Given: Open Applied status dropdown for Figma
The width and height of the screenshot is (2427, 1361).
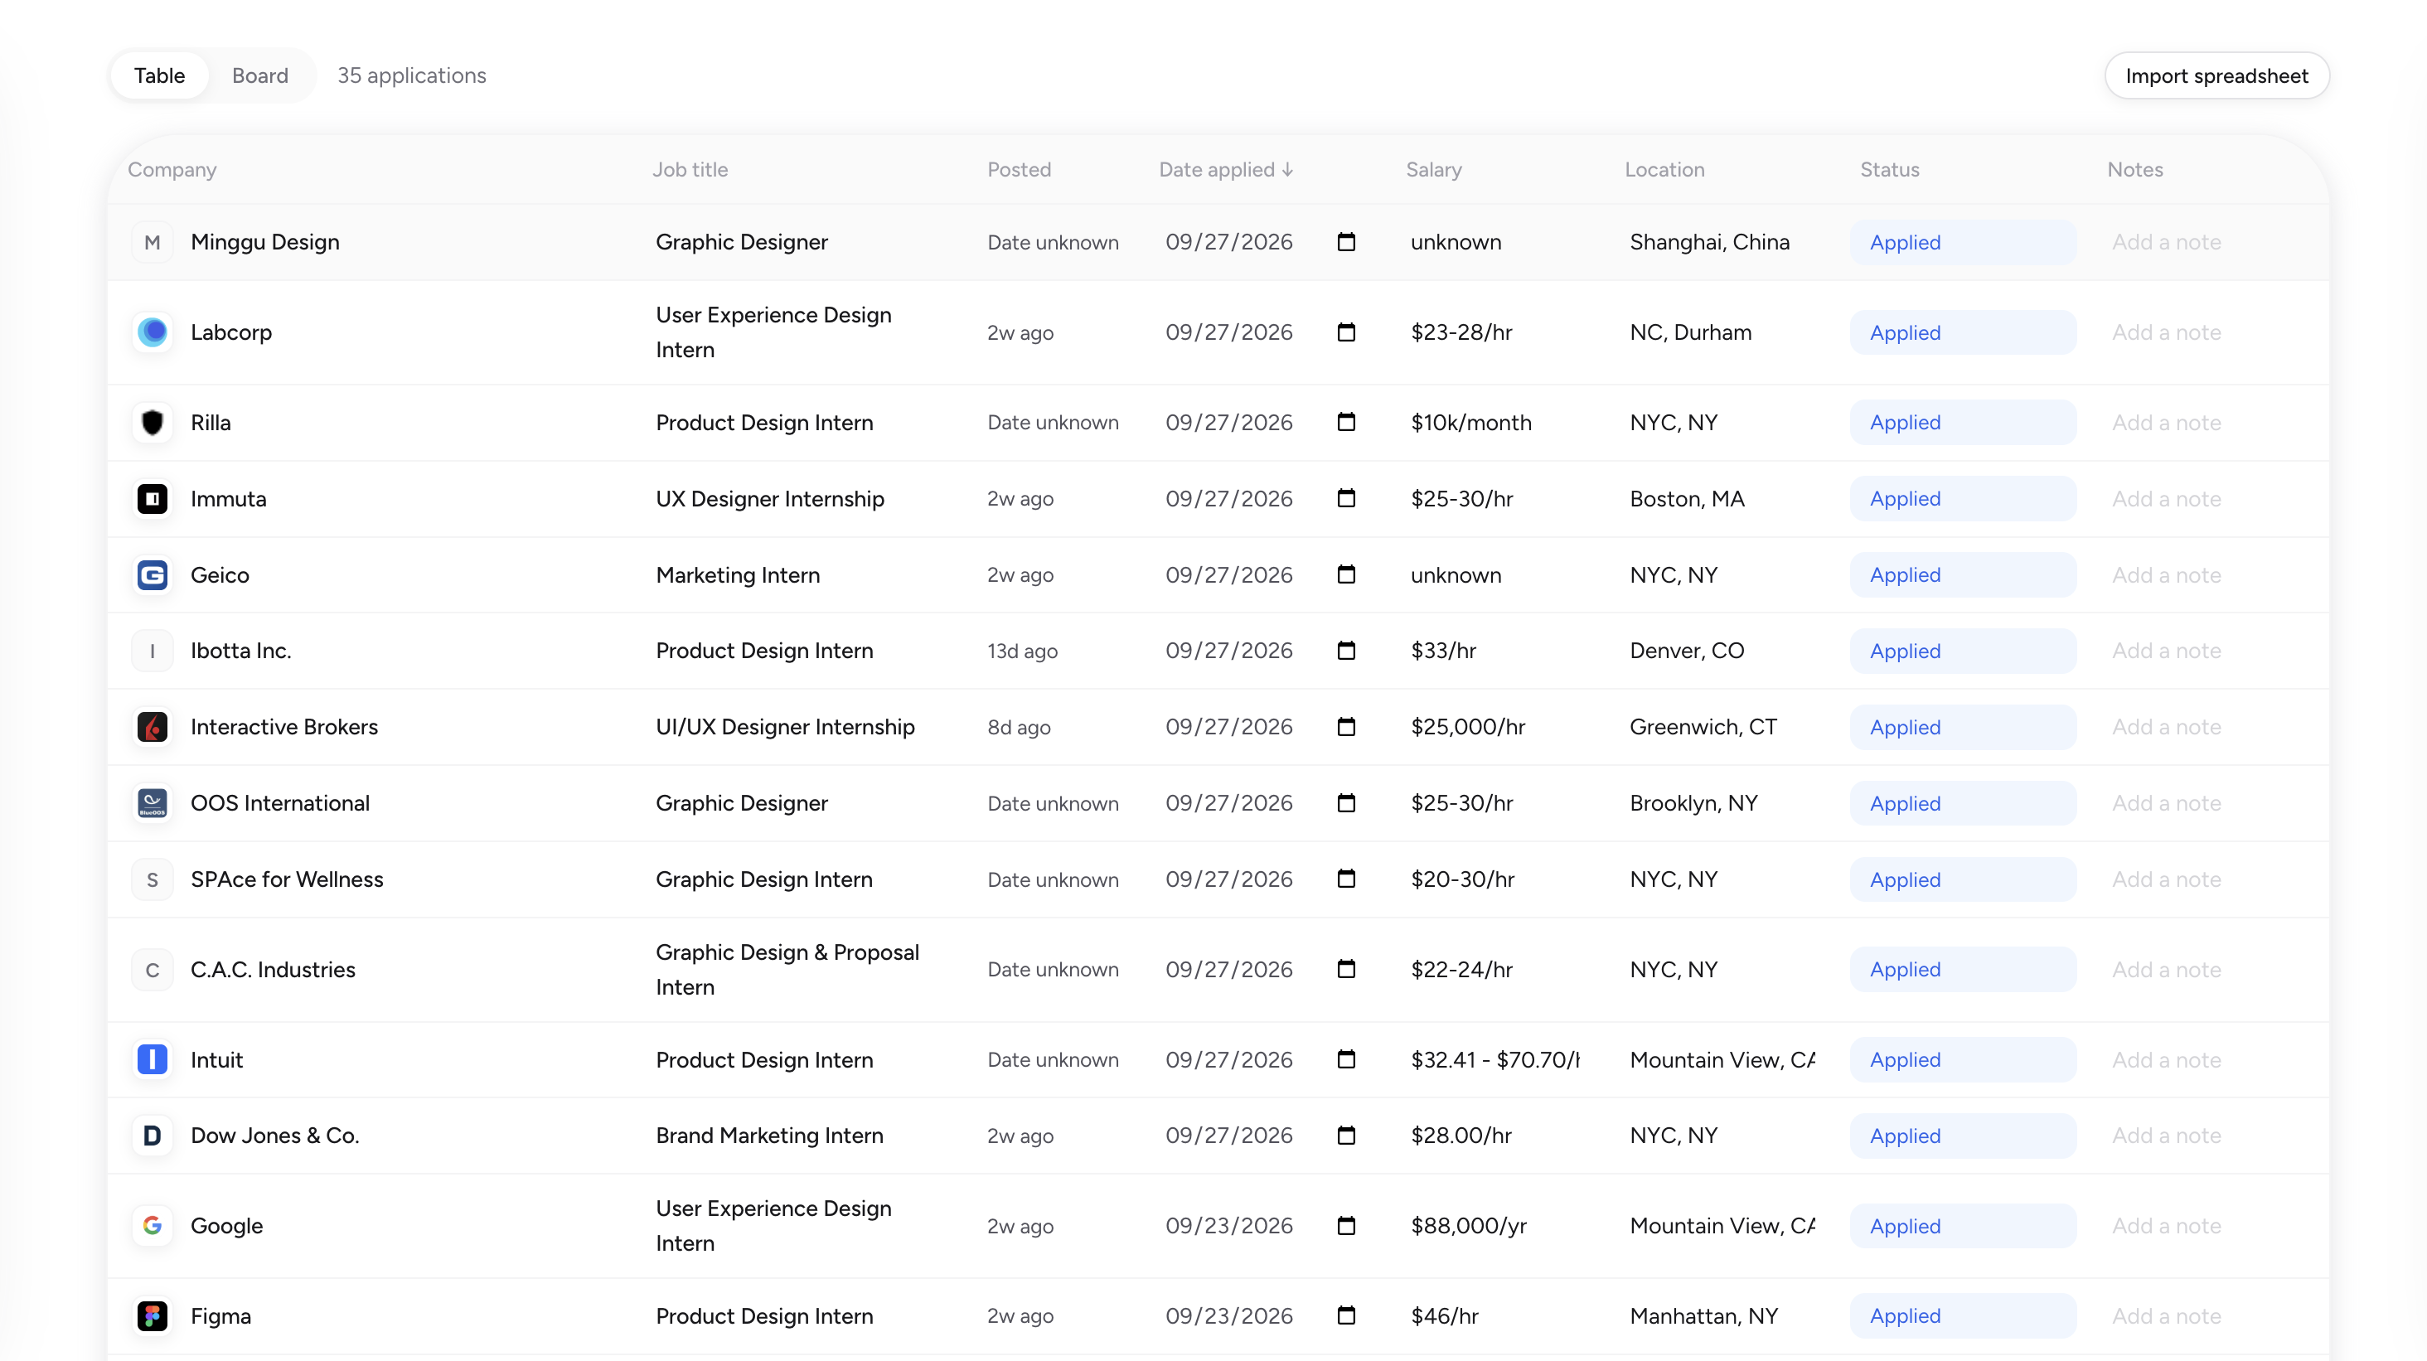Looking at the screenshot, I should (x=1963, y=1315).
